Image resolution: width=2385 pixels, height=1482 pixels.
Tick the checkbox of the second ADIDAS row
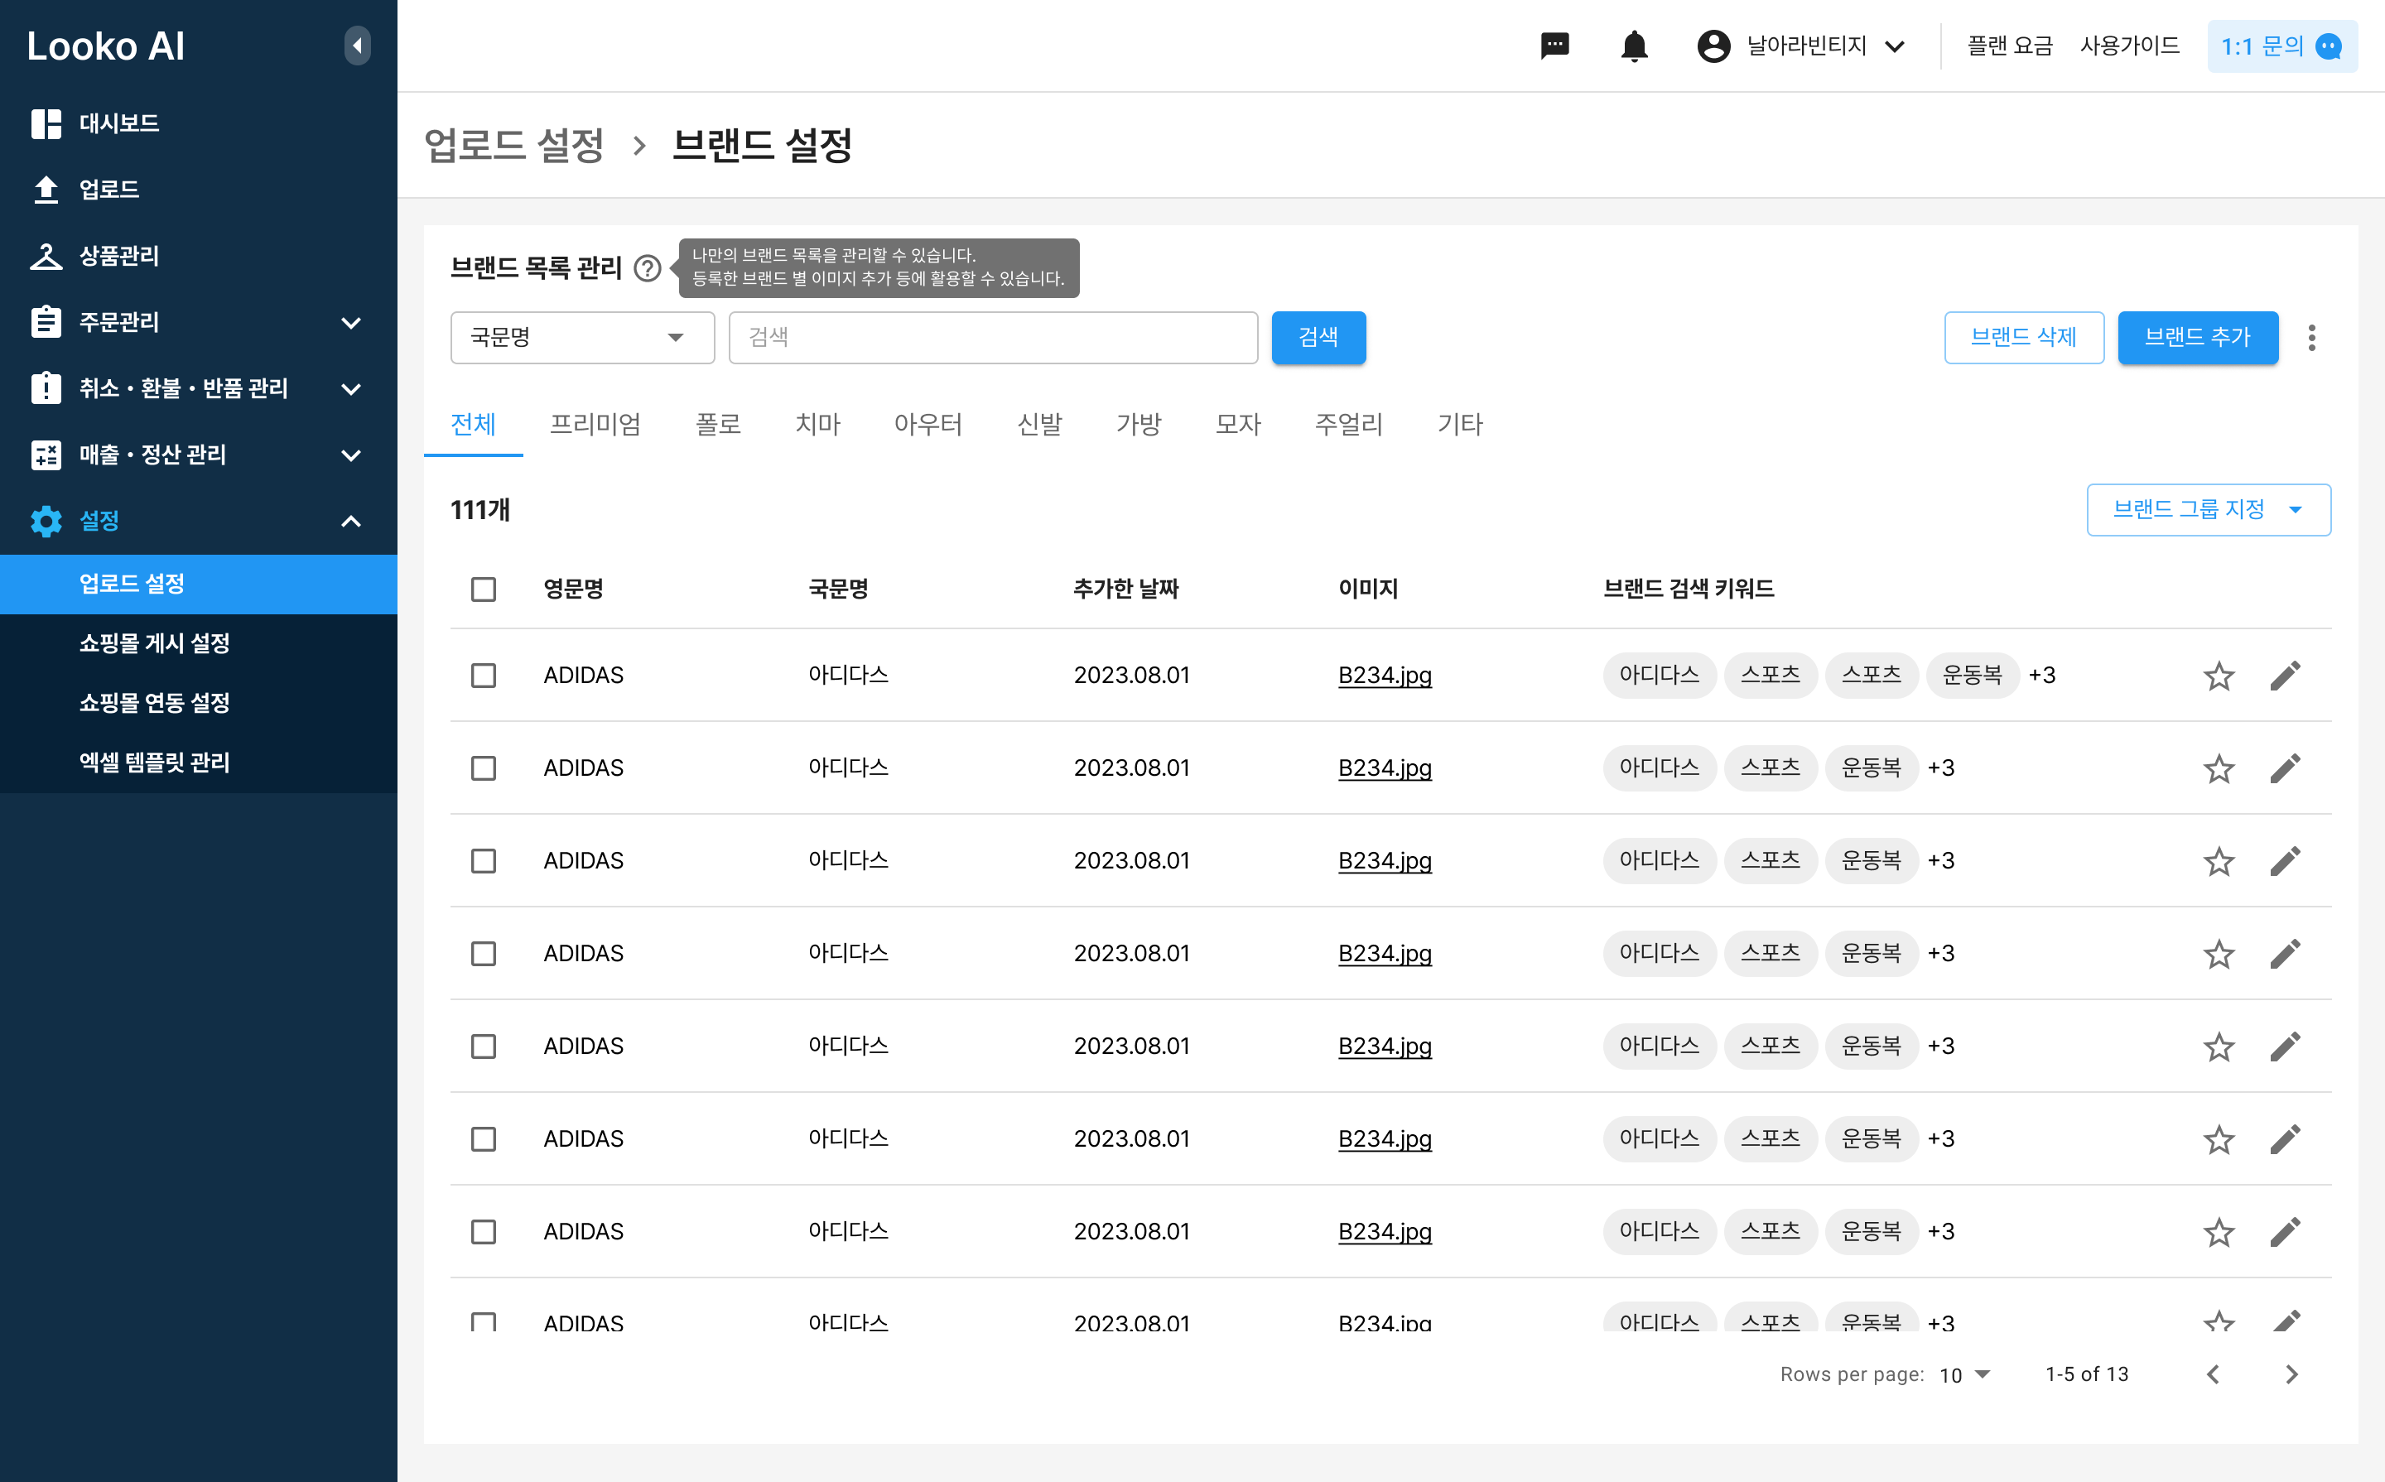coord(484,768)
